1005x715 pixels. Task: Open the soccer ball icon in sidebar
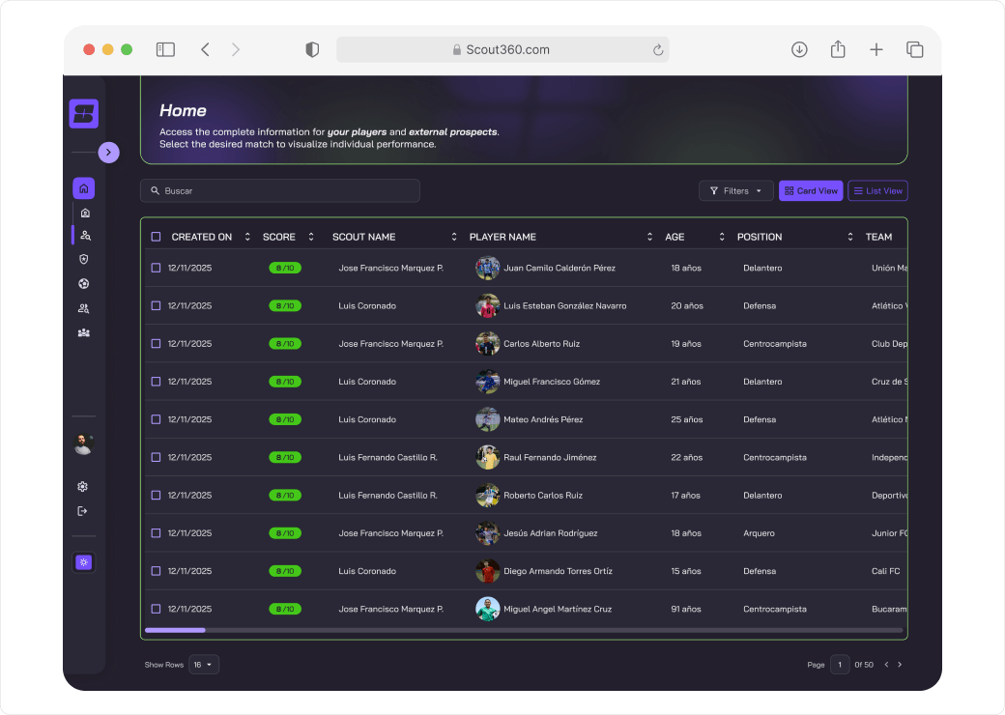(83, 283)
